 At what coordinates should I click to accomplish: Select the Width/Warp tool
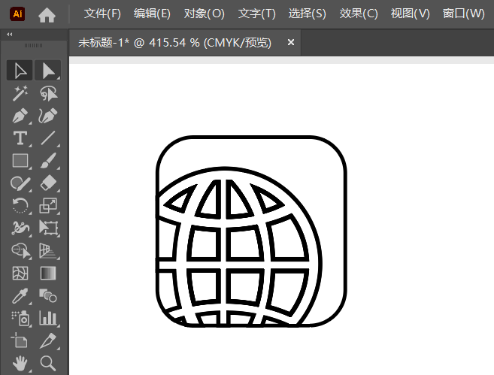[x=20, y=228]
